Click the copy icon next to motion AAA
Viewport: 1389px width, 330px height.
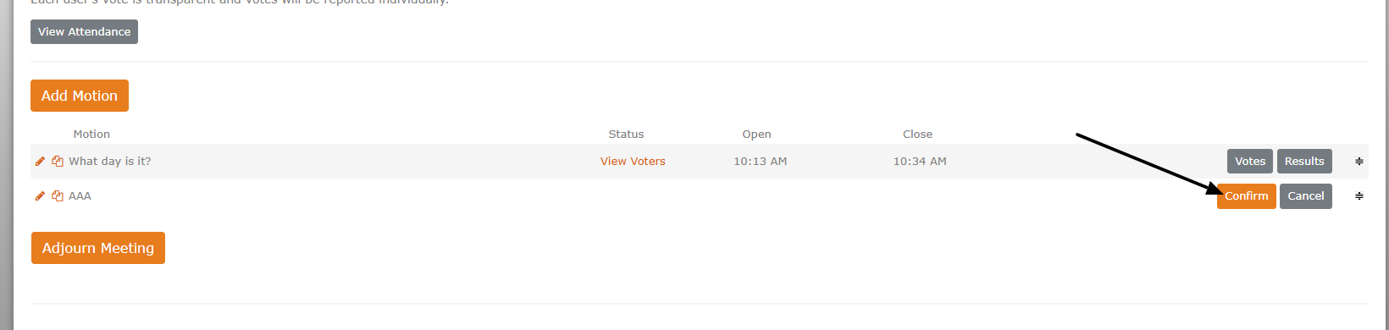pos(58,195)
